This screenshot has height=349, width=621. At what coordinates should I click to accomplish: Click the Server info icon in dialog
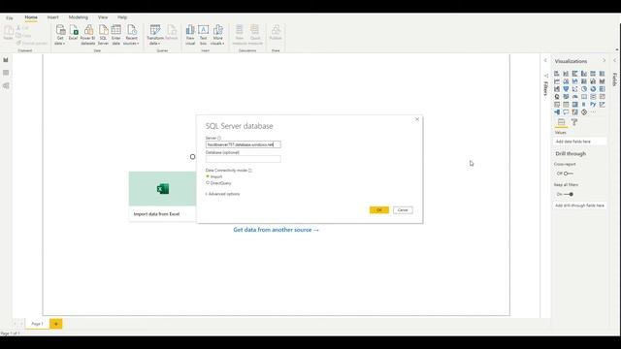click(x=219, y=138)
